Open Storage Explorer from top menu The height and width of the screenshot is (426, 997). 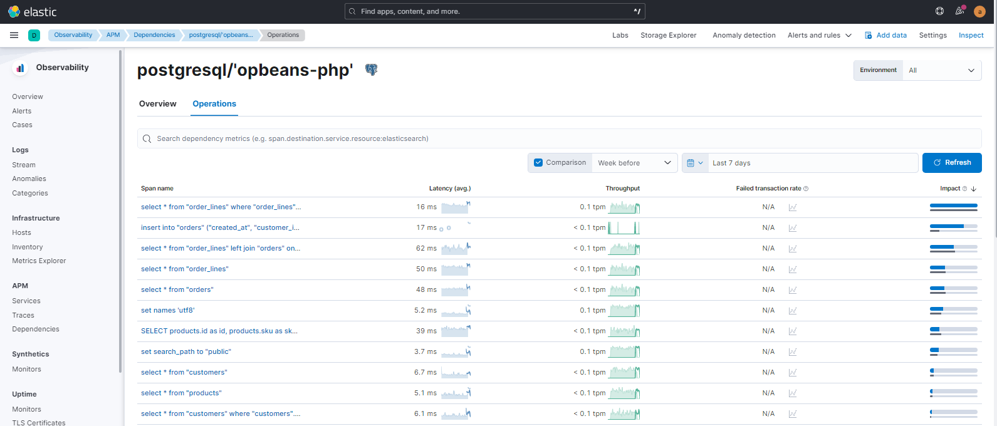668,35
